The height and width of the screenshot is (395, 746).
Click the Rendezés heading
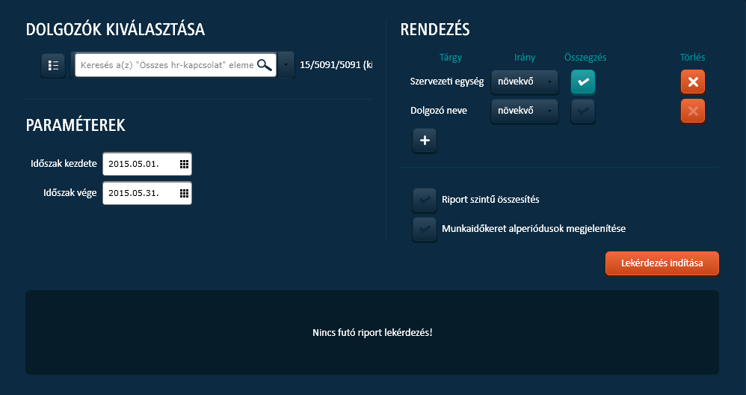435,29
